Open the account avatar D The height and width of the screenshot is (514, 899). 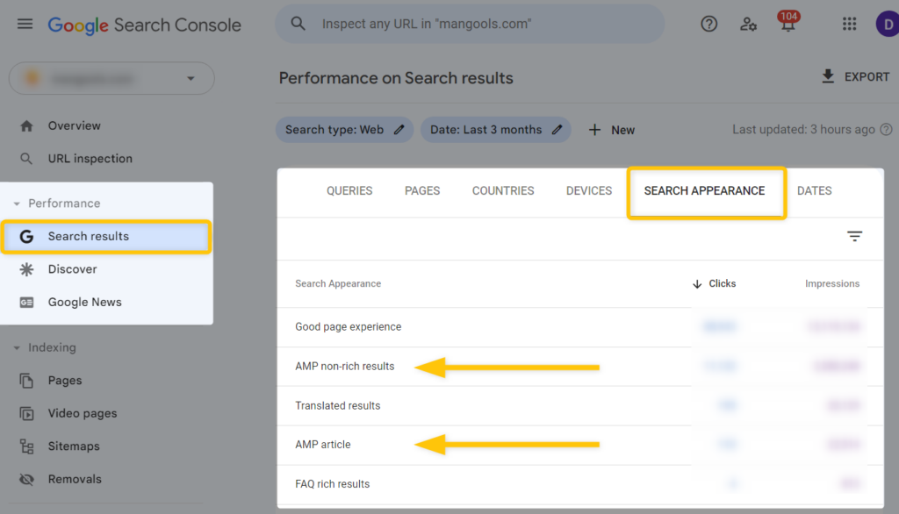(x=888, y=24)
